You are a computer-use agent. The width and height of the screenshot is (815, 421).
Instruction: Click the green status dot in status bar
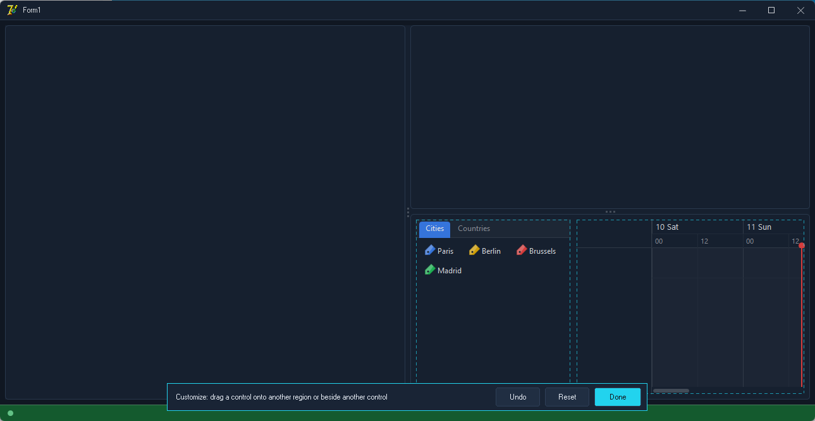tap(10, 413)
